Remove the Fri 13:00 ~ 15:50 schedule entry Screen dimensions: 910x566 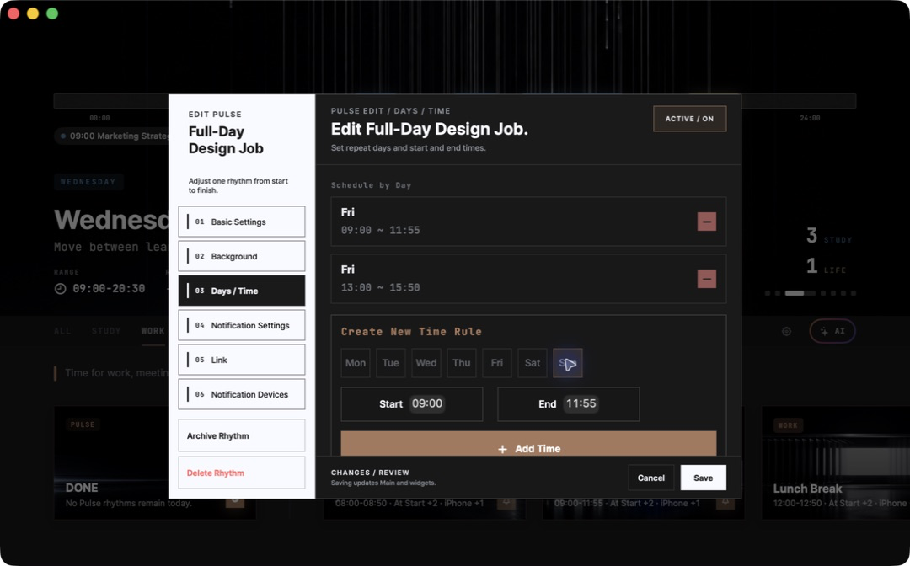pos(706,279)
